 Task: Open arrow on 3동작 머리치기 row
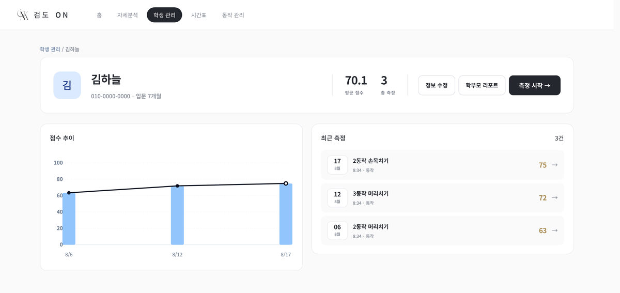point(554,197)
